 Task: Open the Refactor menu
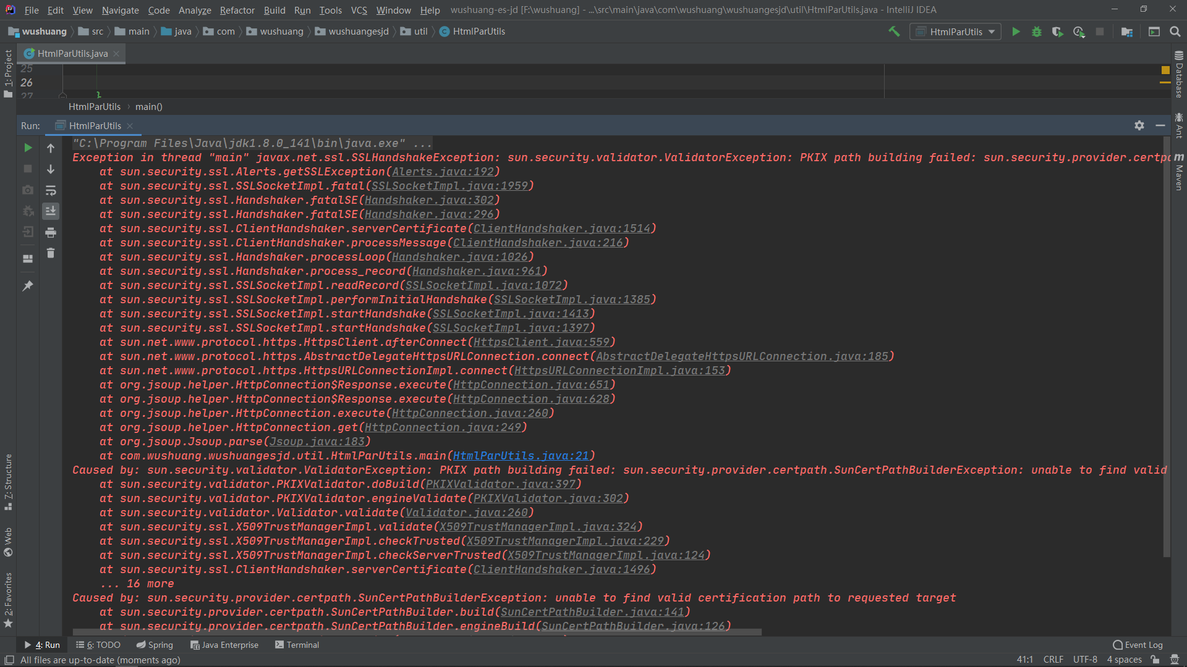237,10
